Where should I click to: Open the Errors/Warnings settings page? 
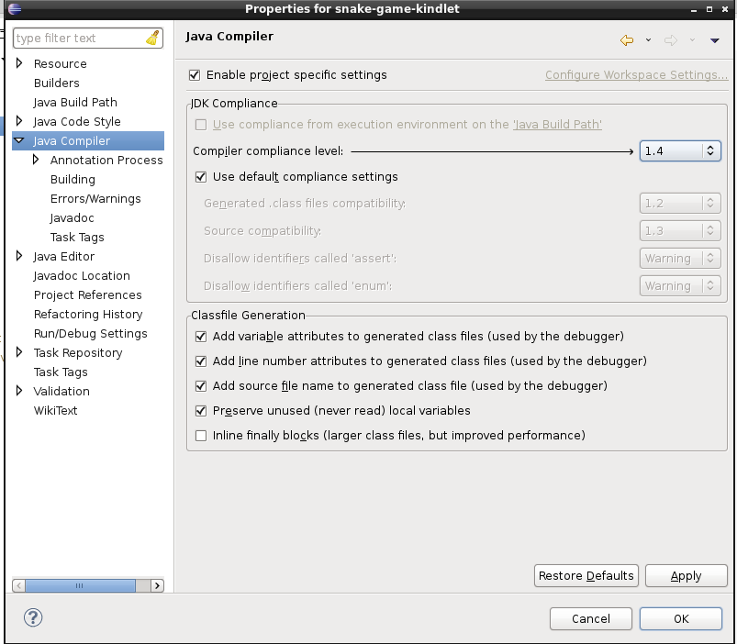pos(95,198)
